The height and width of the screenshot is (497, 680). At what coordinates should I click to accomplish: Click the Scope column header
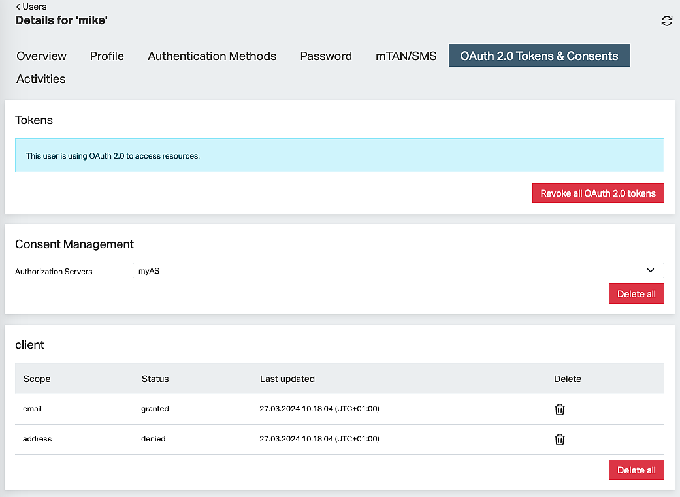point(37,379)
